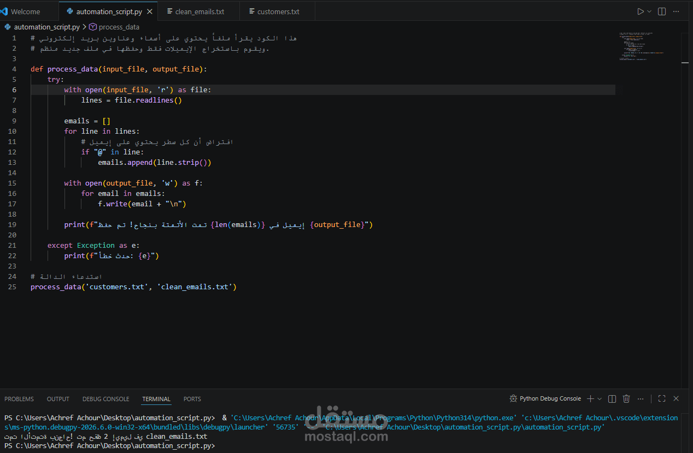Click the terminal prompt input line

(109, 446)
